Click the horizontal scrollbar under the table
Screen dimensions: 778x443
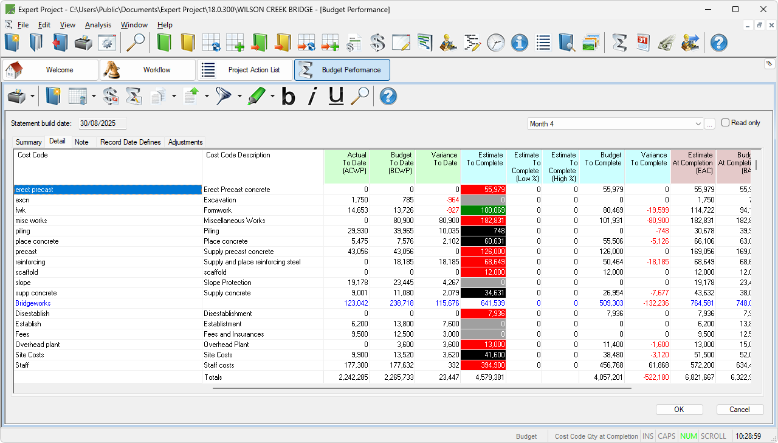[x=422, y=388]
